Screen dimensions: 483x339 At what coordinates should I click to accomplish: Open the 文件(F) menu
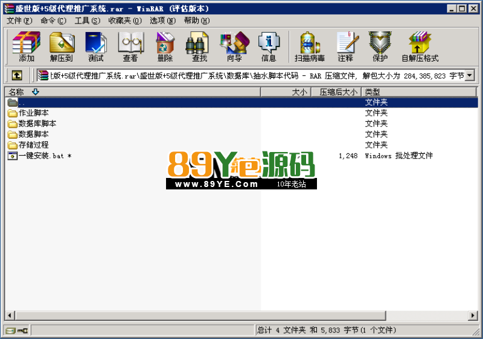[x=19, y=21]
